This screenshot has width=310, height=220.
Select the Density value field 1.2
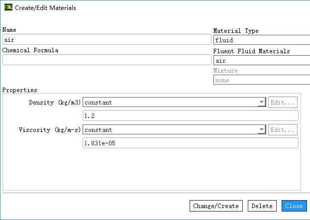(190, 116)
